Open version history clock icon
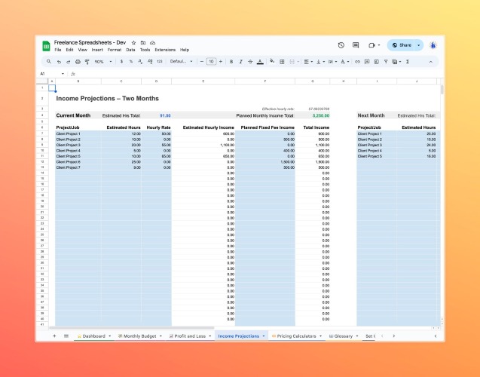This screenshot has height=377, width=480. (x=341, y=45)
